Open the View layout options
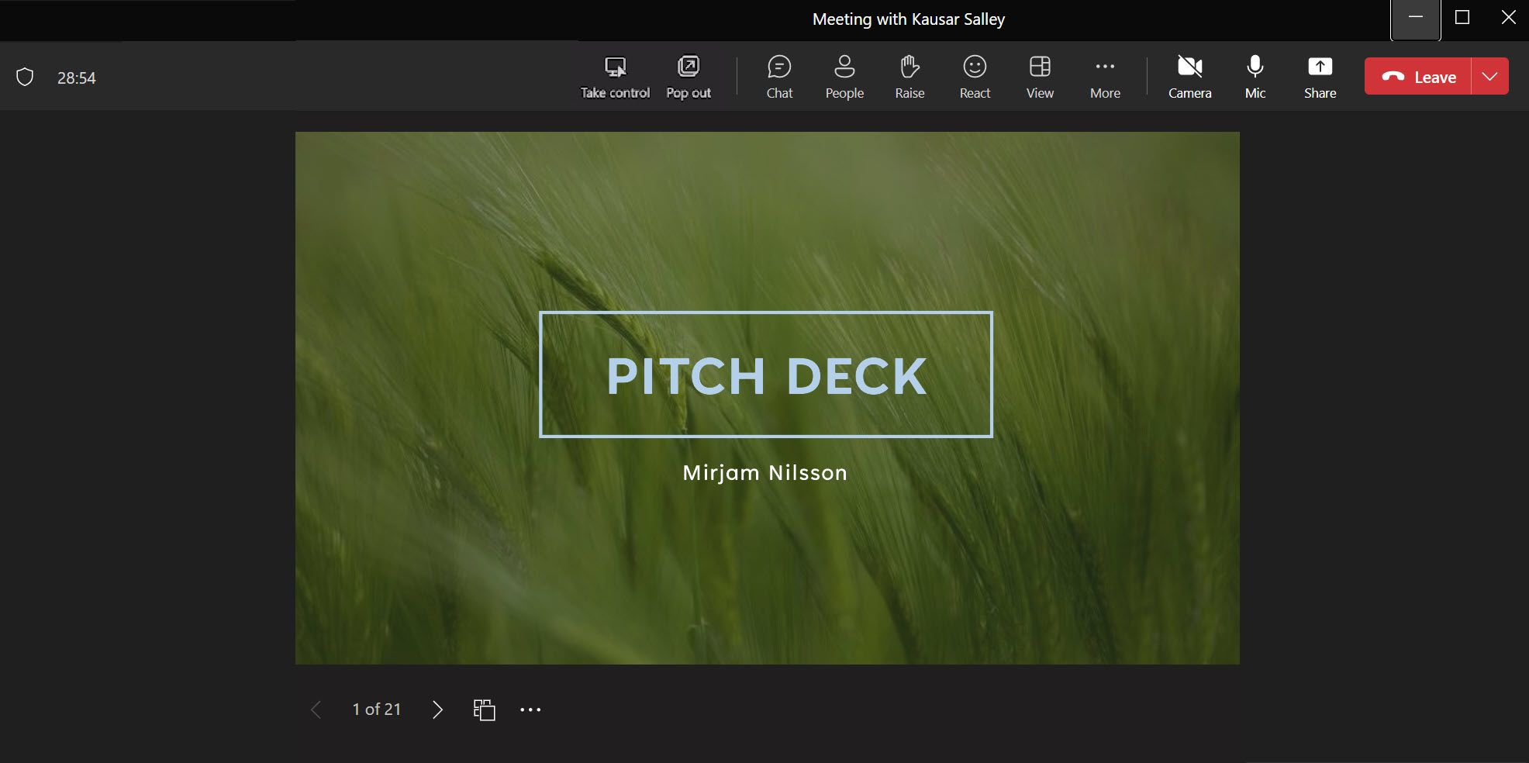Viewport: 1529px width, 763px height. click(x=1038, y=76)
